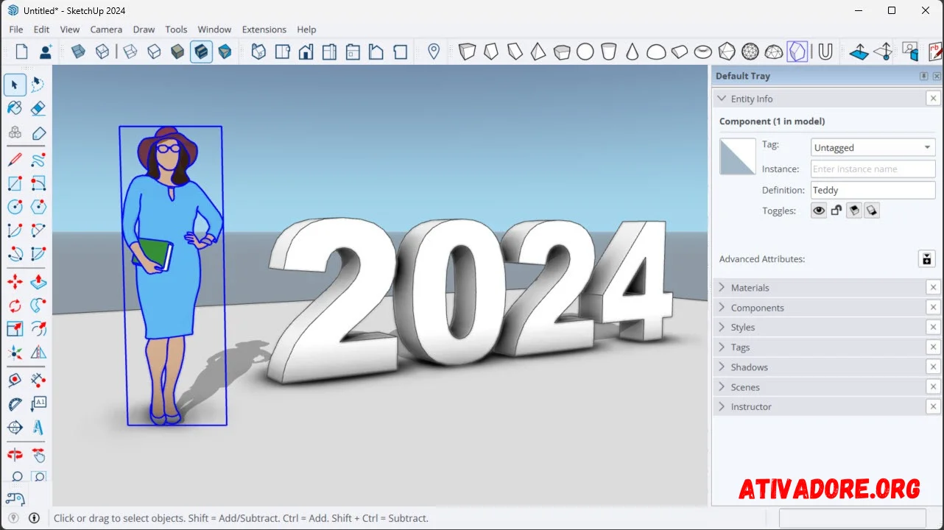The height and width of the screenshot is (530, 944).
Task: Choose the Circle tool
Action: click(15, 207)
